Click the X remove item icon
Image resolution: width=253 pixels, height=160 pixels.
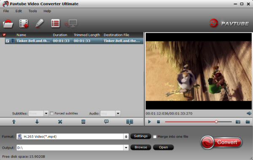(60, 122)
